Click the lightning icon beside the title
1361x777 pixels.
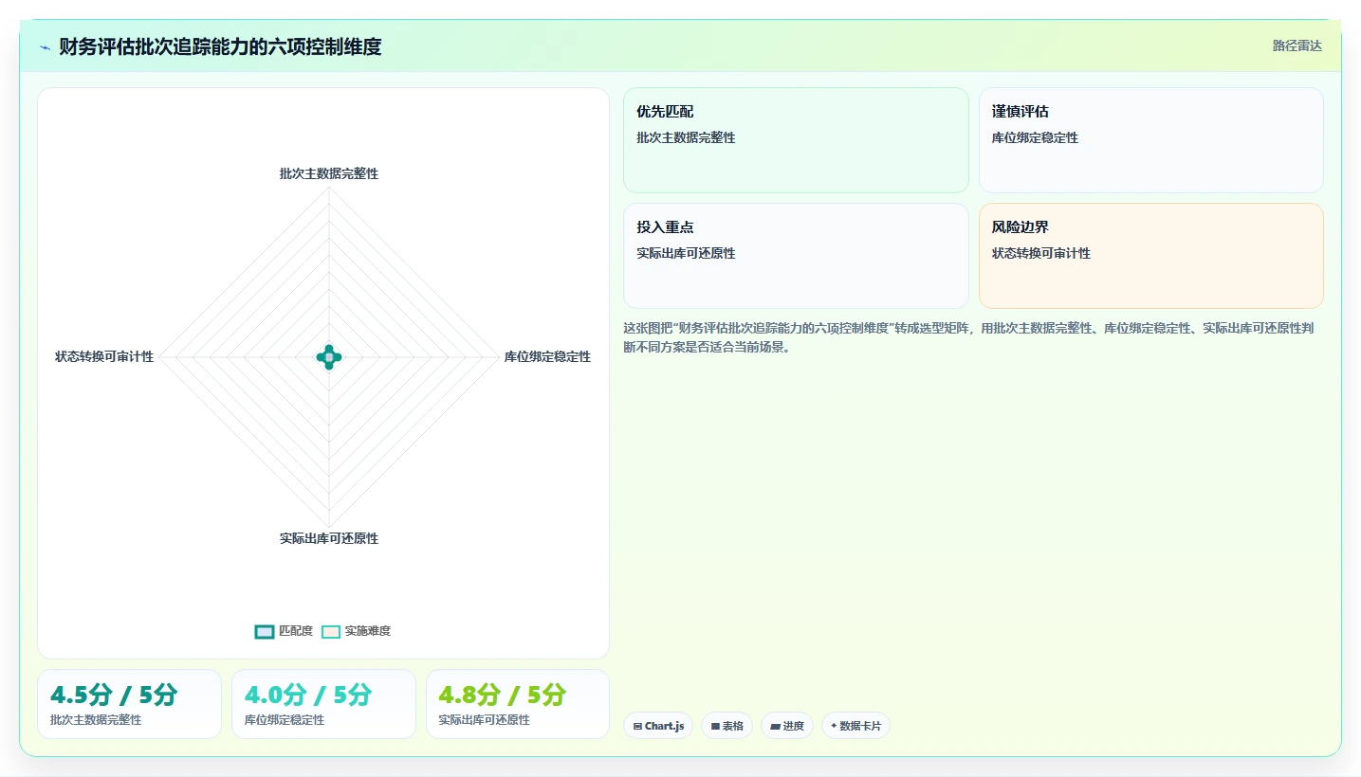45,47
